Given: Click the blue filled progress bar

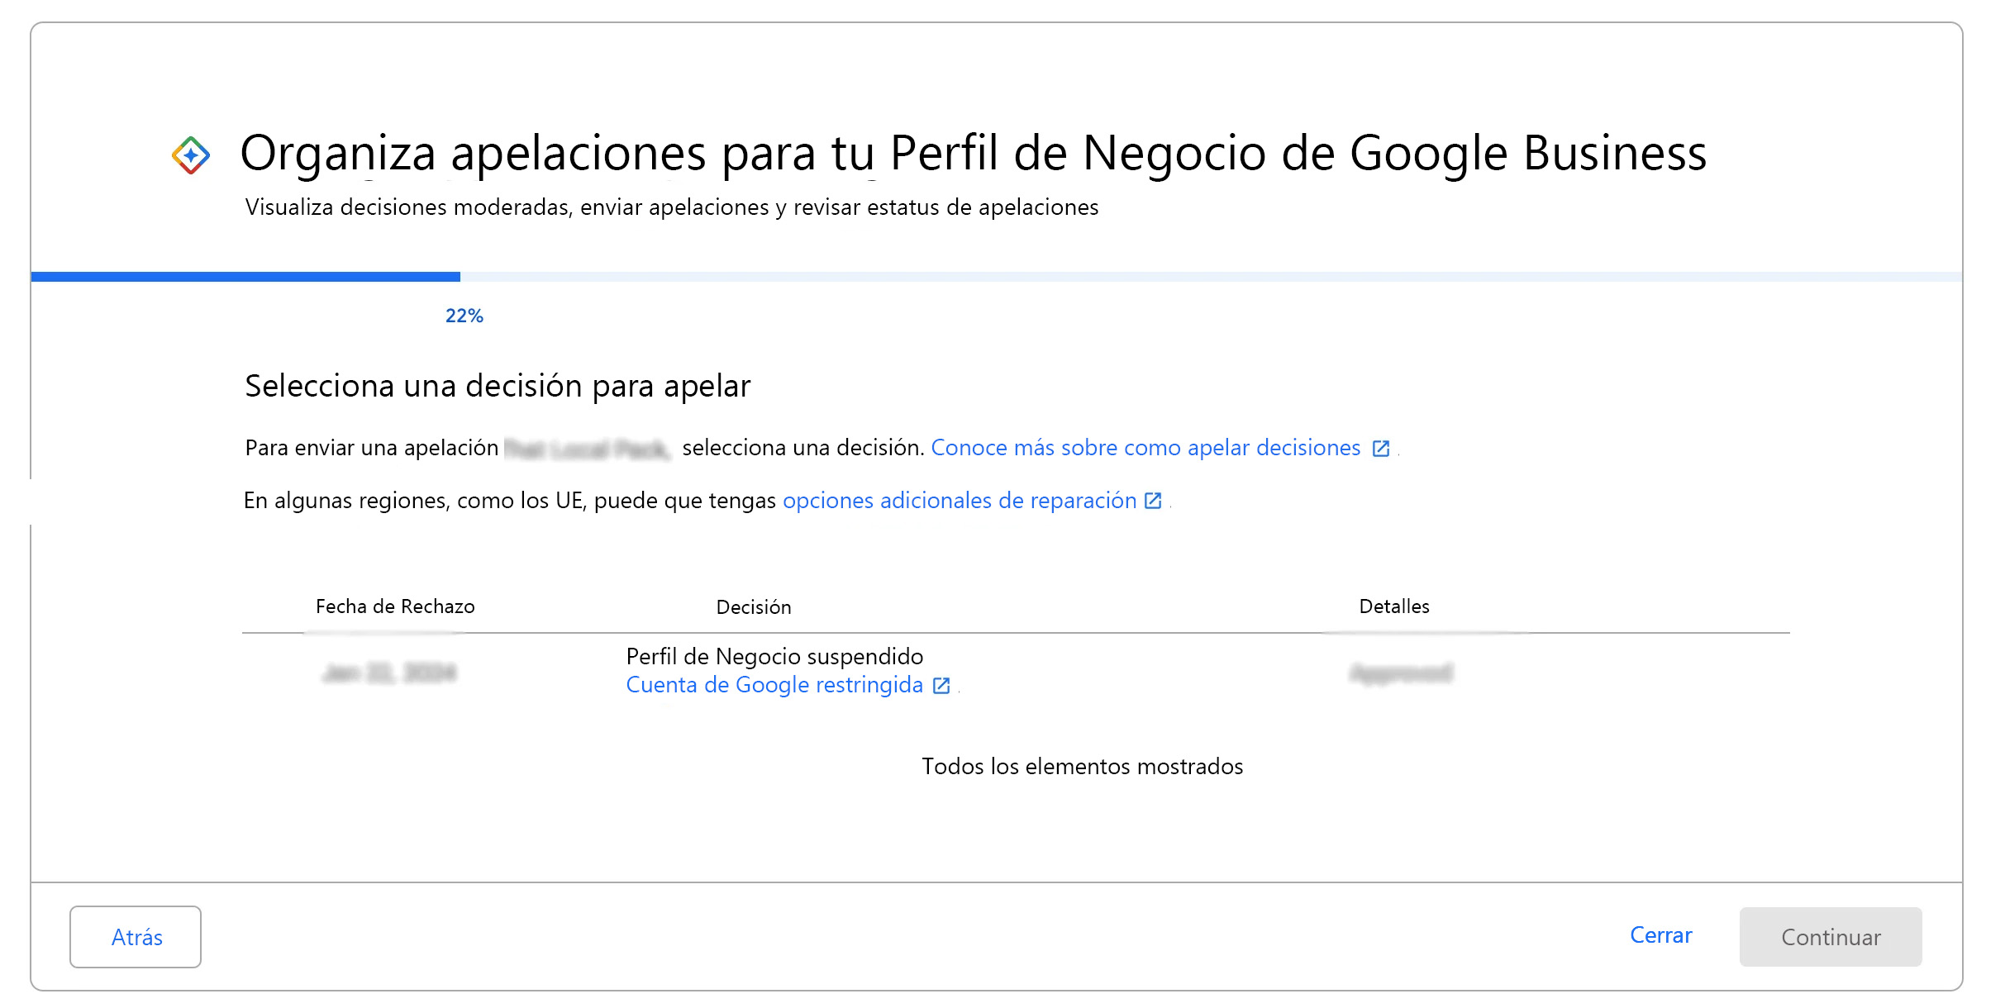Looking at the screenshot, I should (x=245, y=277).
